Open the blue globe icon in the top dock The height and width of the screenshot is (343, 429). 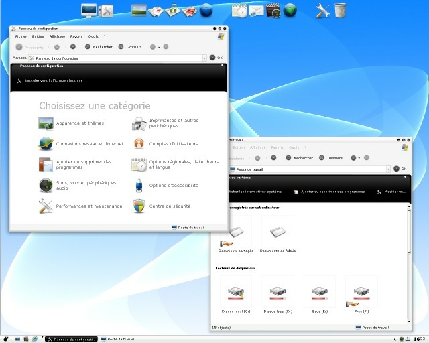coord(206,11)
